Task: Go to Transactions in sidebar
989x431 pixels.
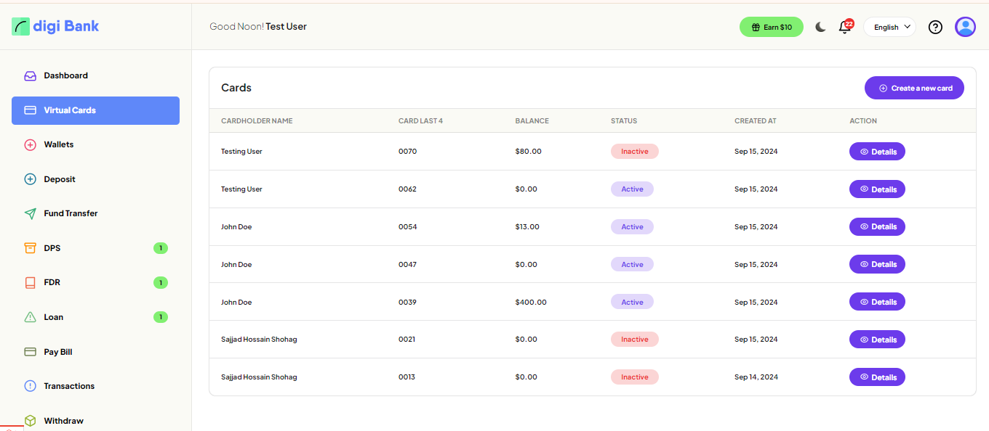Action: pyautogui.click(x=69, y=386)
